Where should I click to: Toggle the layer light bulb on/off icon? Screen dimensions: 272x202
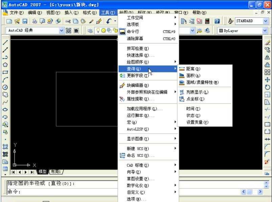(98, 30)
